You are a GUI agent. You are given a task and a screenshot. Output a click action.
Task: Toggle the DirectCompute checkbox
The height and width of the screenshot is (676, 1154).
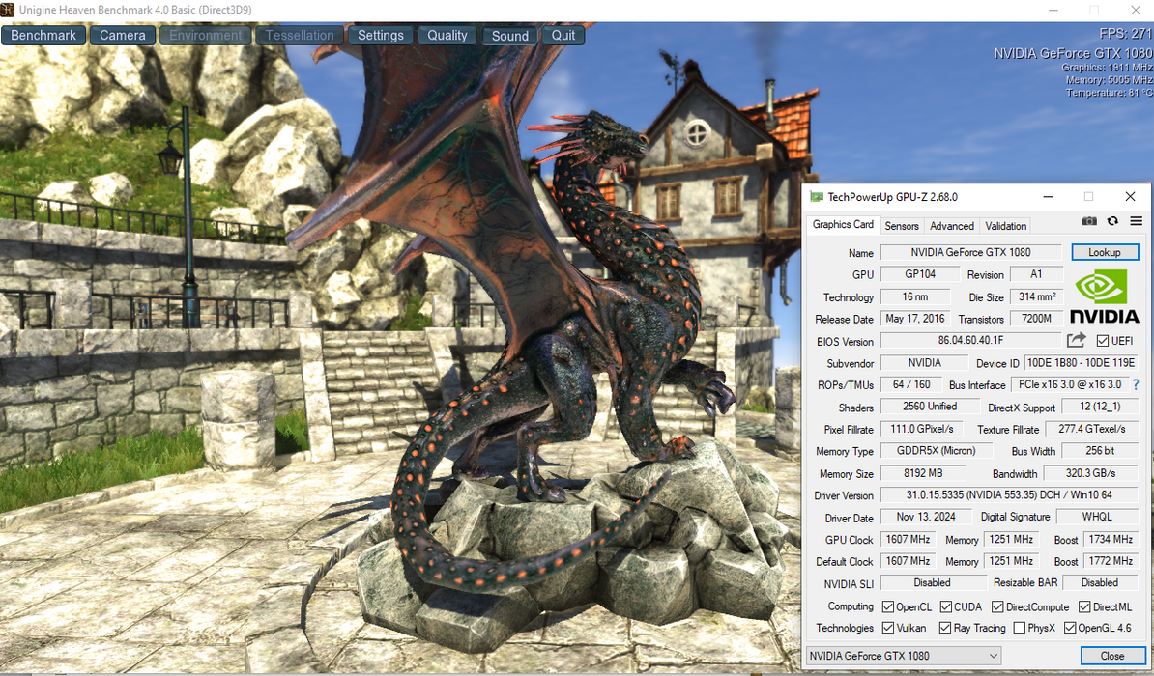click(x=997, y=606)
